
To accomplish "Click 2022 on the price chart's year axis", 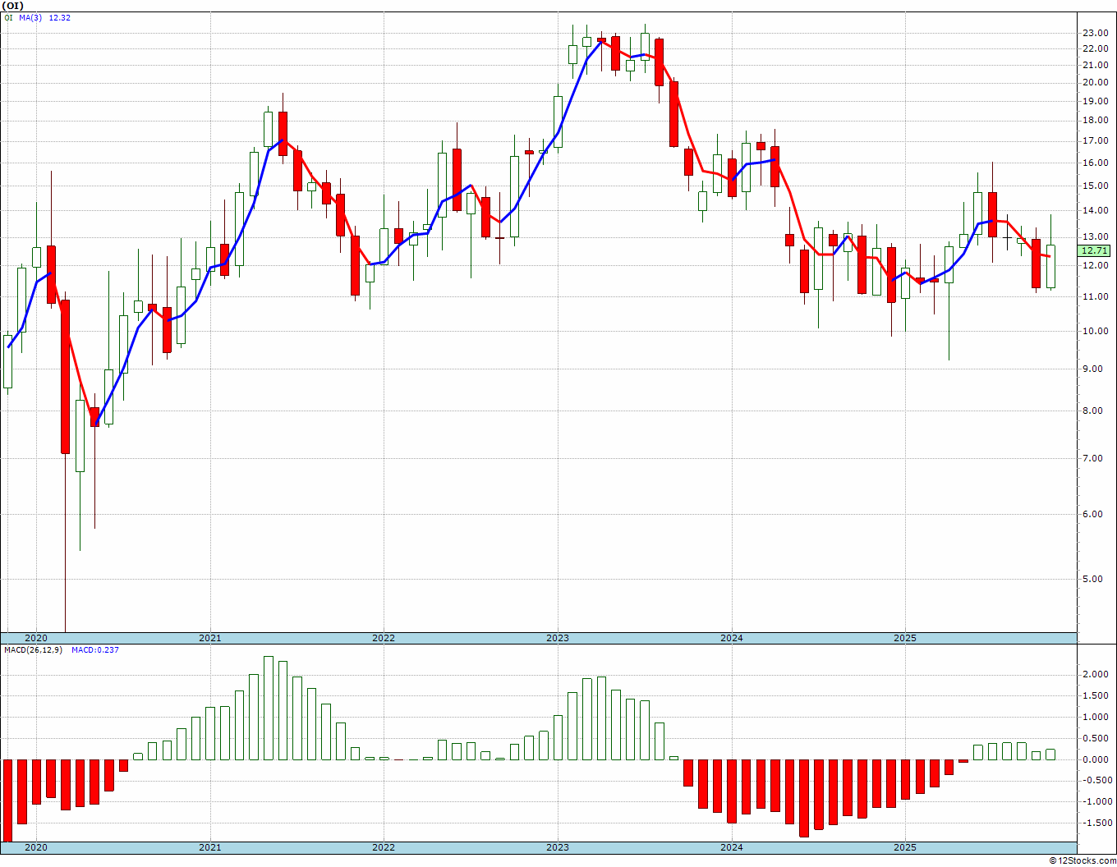I will [384, 638].
